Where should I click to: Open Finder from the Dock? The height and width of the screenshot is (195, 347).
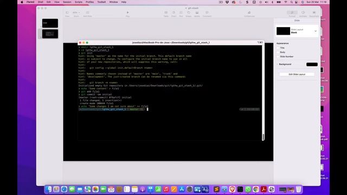(x=48, y=189)
